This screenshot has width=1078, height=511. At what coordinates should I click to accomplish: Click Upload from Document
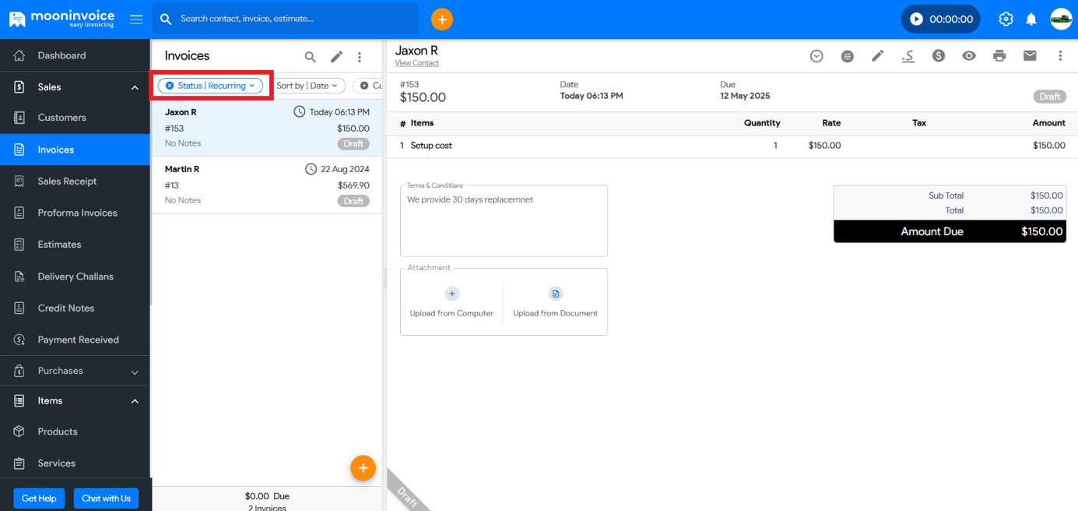pos(555,302)
